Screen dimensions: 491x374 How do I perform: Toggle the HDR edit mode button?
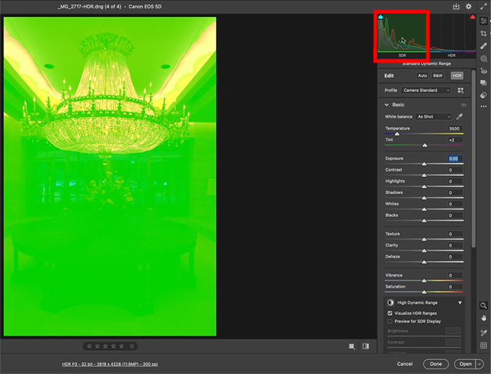tap(457, 75)
